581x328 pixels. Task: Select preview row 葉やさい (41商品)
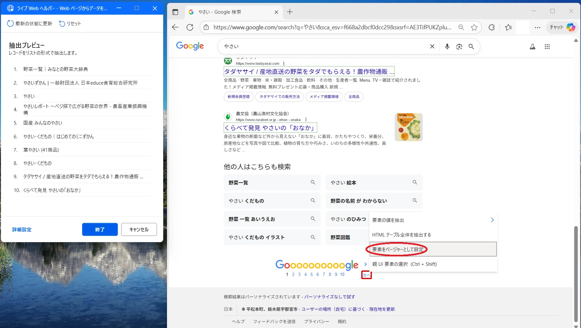click(x=82, y=150)
